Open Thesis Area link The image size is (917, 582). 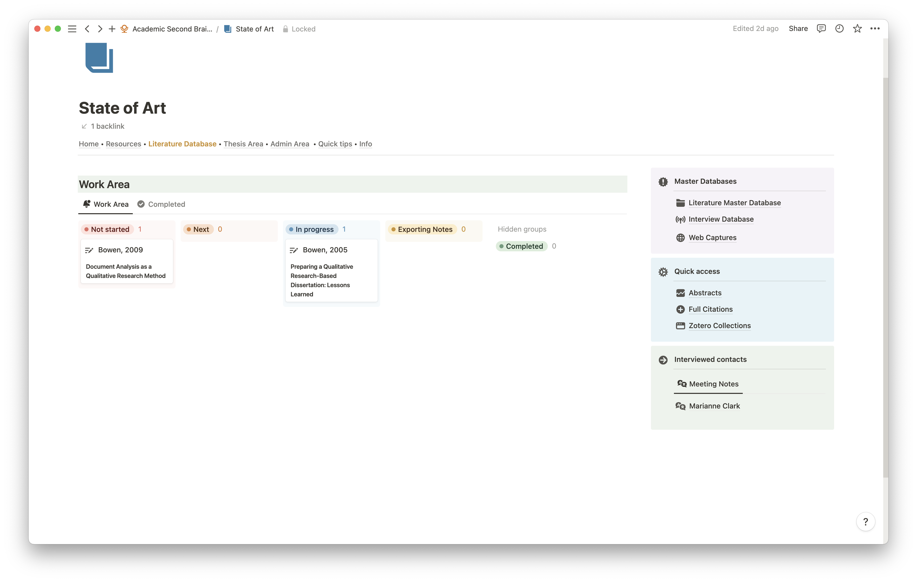coord(243,144)
